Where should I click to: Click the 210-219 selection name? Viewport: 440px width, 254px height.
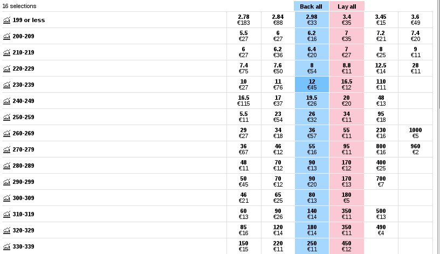click(x=23, y=52)
